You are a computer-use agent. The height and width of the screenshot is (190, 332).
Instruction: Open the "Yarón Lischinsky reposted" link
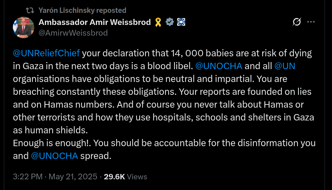click(82, 11)
